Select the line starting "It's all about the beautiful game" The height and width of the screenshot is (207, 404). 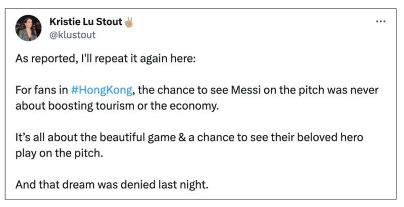pyautogui.click(x=189, y=138)
